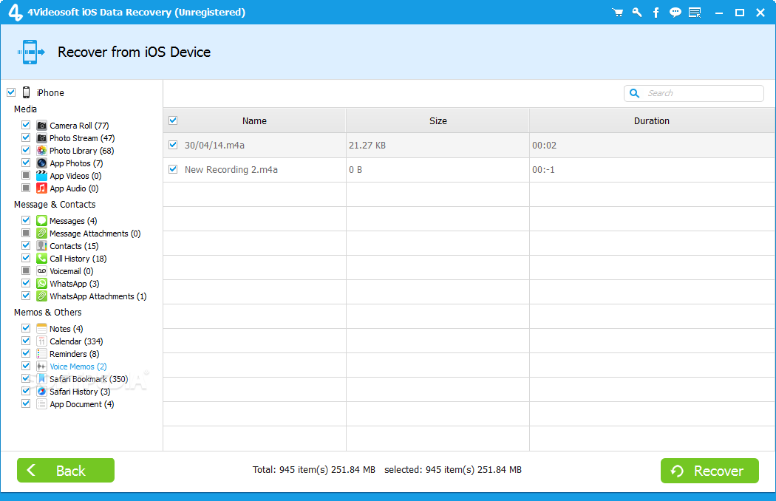The height and width of the screenshot is (501, 776).
Task: Select Call History (18) category
Action: [78, 259]
